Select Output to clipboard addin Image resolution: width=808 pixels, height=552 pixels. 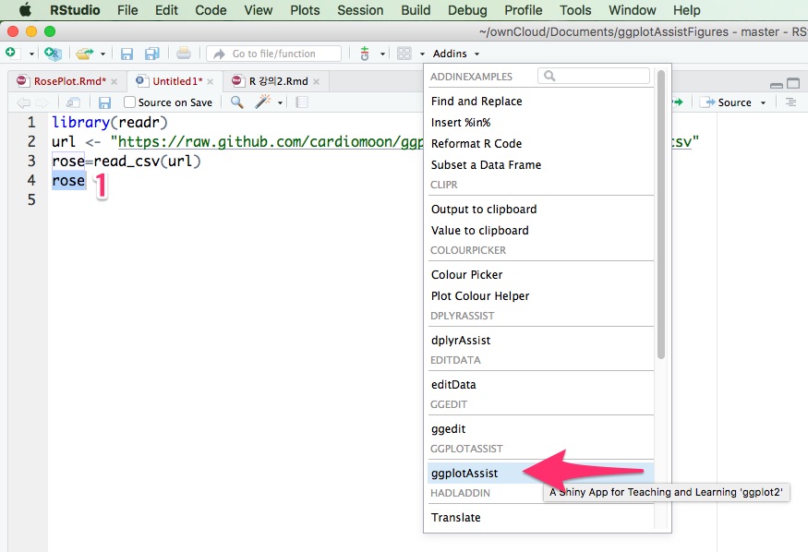coord(540,209)
